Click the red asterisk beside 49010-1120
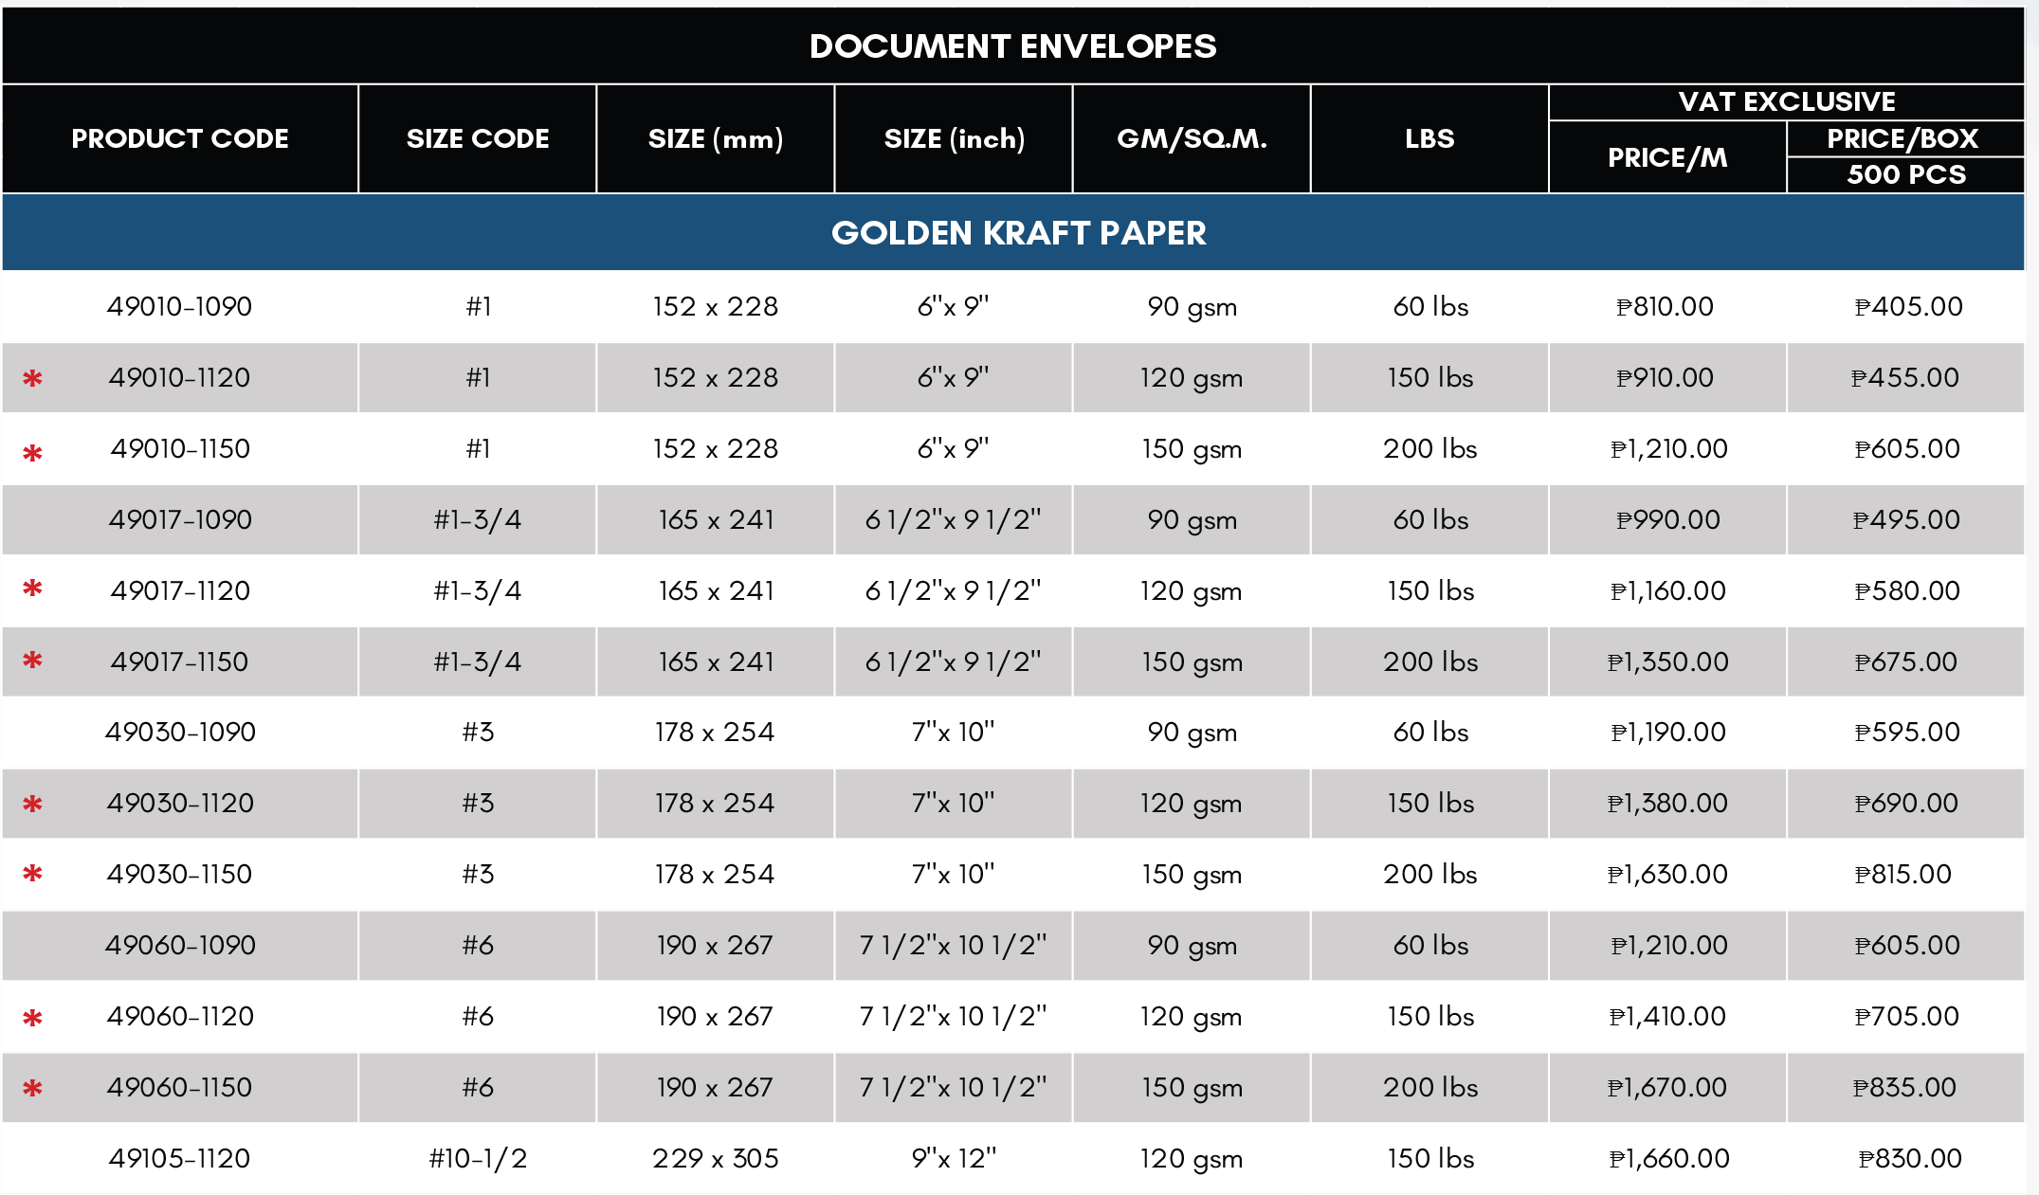This screenshot has height=1195, width=2039. (x=32, y=379)
